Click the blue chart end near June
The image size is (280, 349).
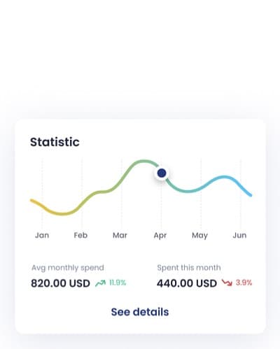(x=250, y=194)
